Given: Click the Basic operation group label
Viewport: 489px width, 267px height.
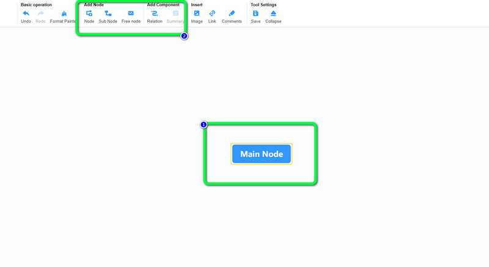Looking at the screenshot, I should [x=36, y=5].
